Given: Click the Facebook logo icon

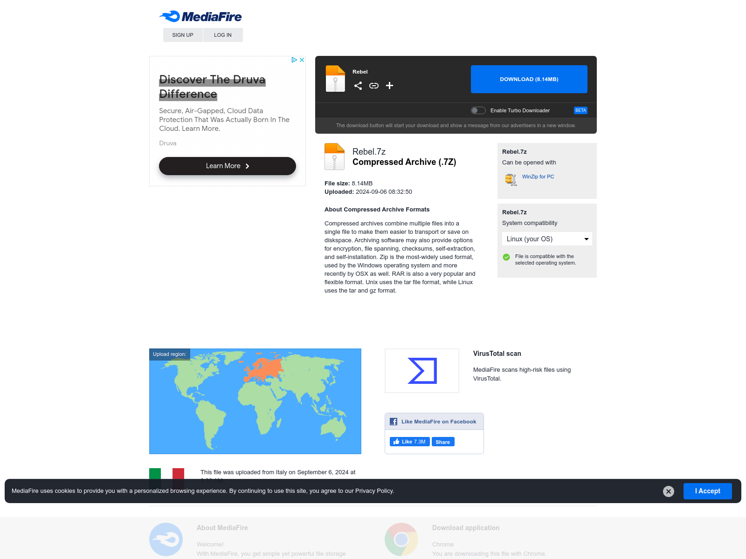Looking at the screenshot, I should [x=394, y=422].
